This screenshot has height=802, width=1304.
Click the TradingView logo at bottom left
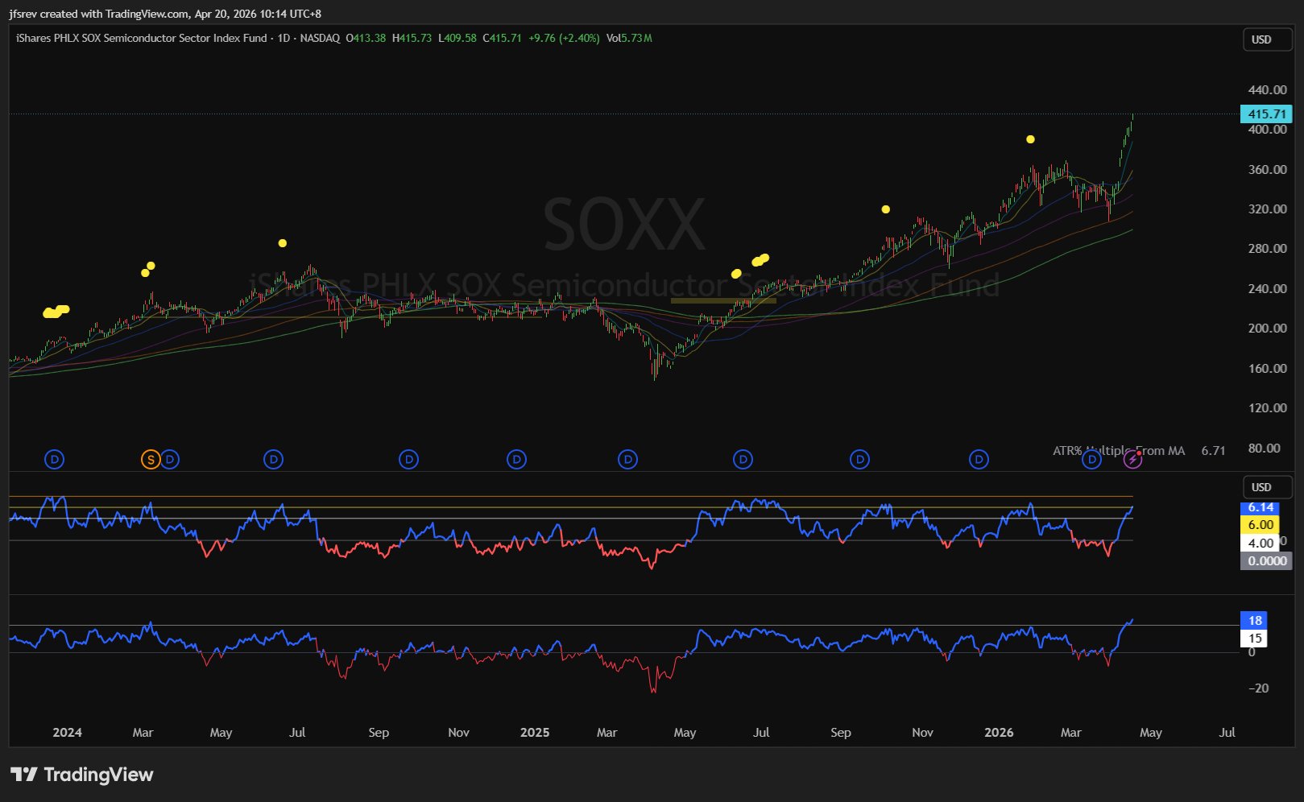pyautogui.click(x=81, y=775)
